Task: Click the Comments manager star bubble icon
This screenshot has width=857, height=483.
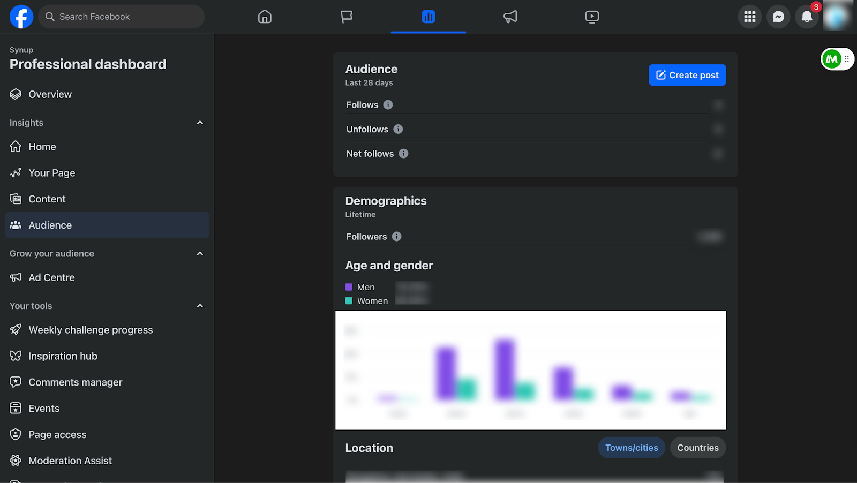Action: pos(16,382)
